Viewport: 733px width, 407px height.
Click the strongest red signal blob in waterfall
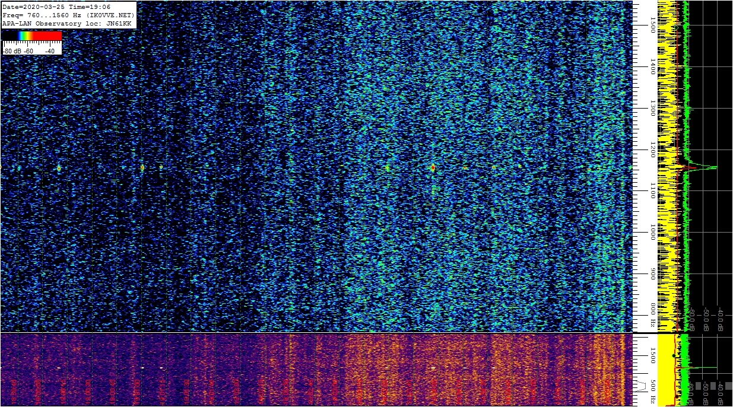[433, 168]
